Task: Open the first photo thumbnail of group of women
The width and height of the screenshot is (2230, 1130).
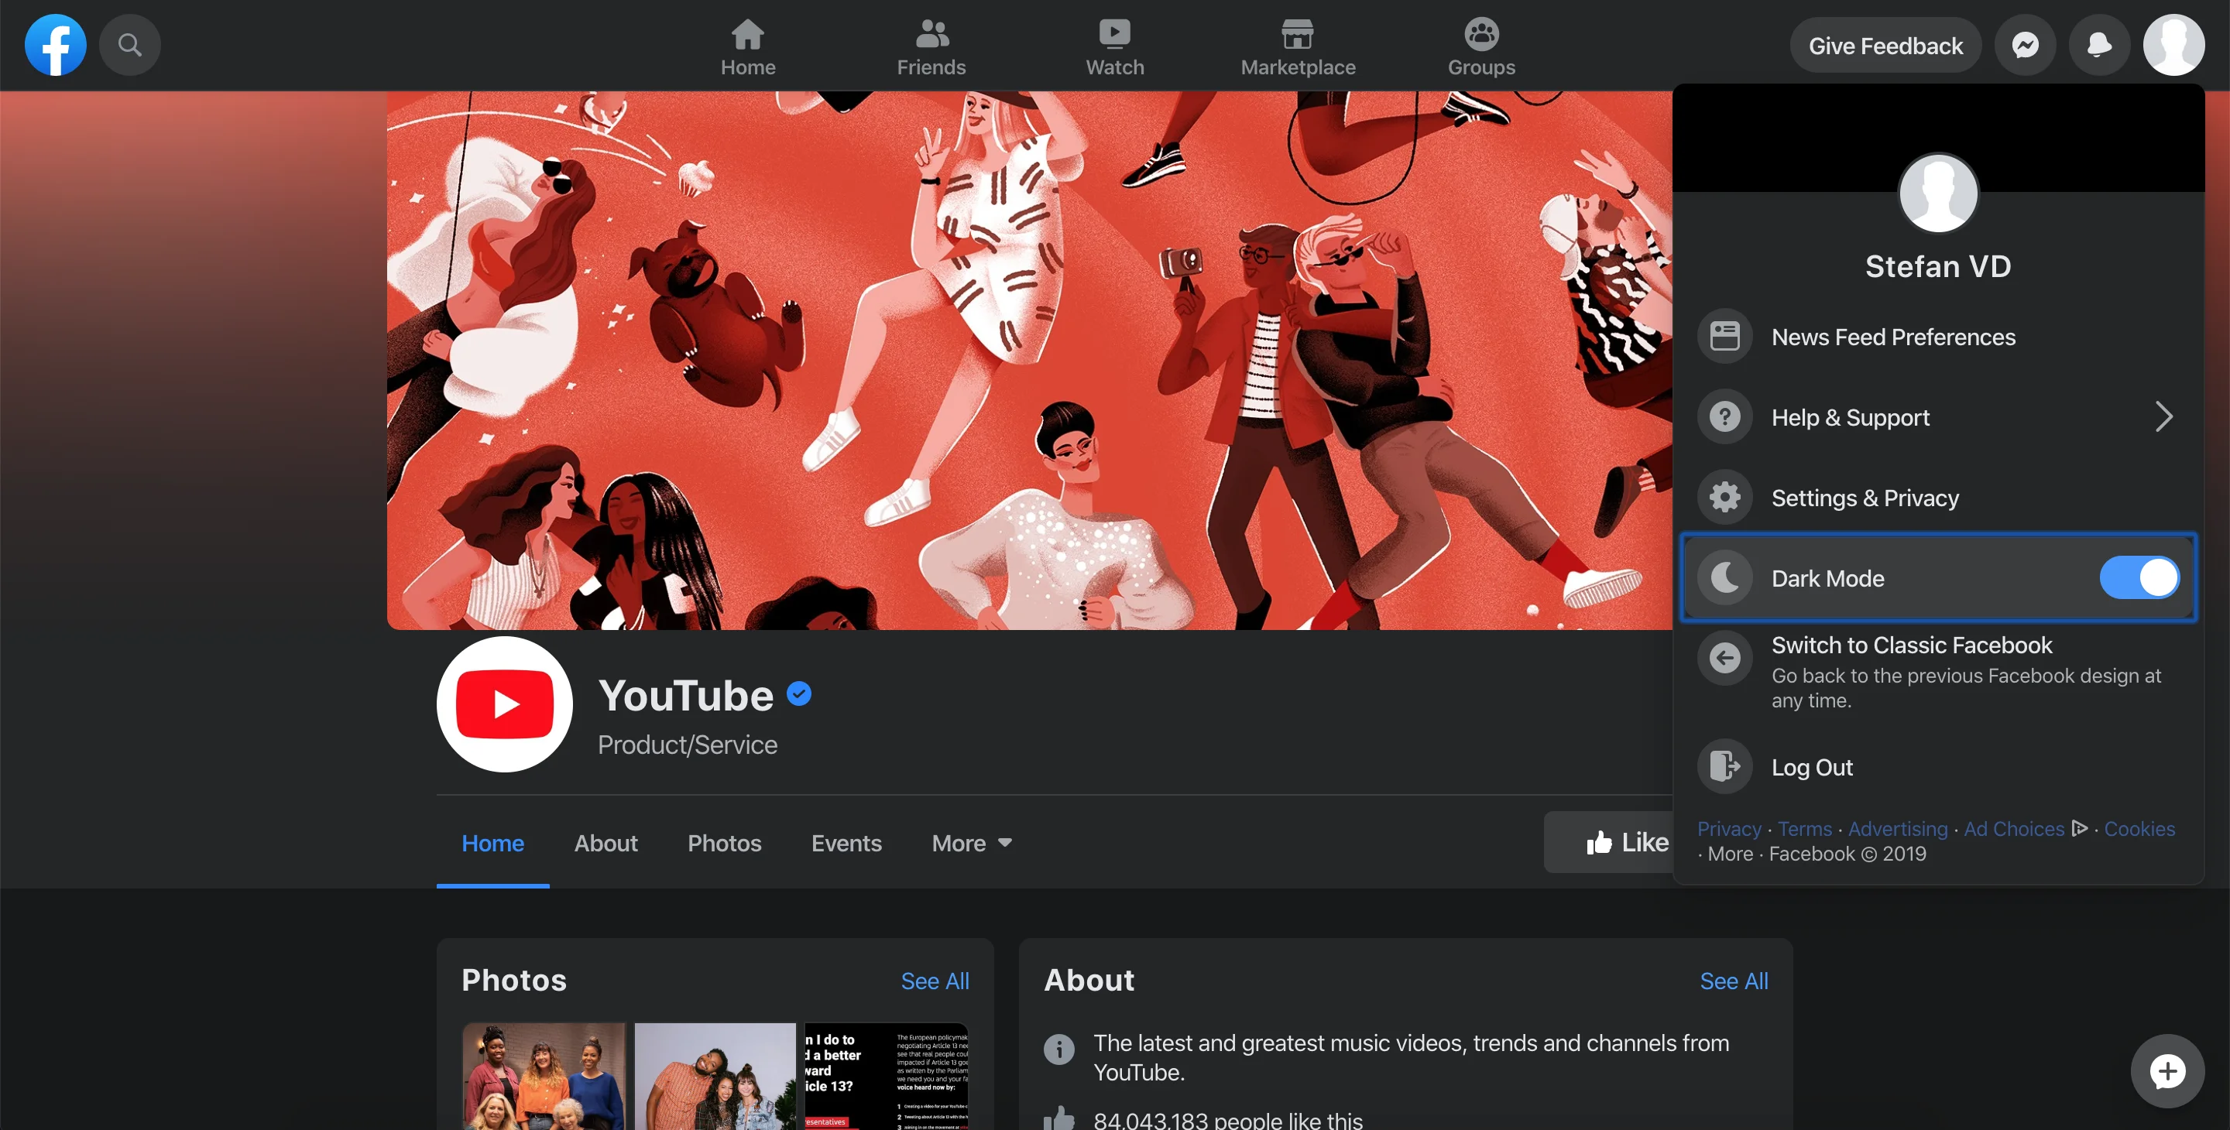Action: click(x=544, y=1076)
